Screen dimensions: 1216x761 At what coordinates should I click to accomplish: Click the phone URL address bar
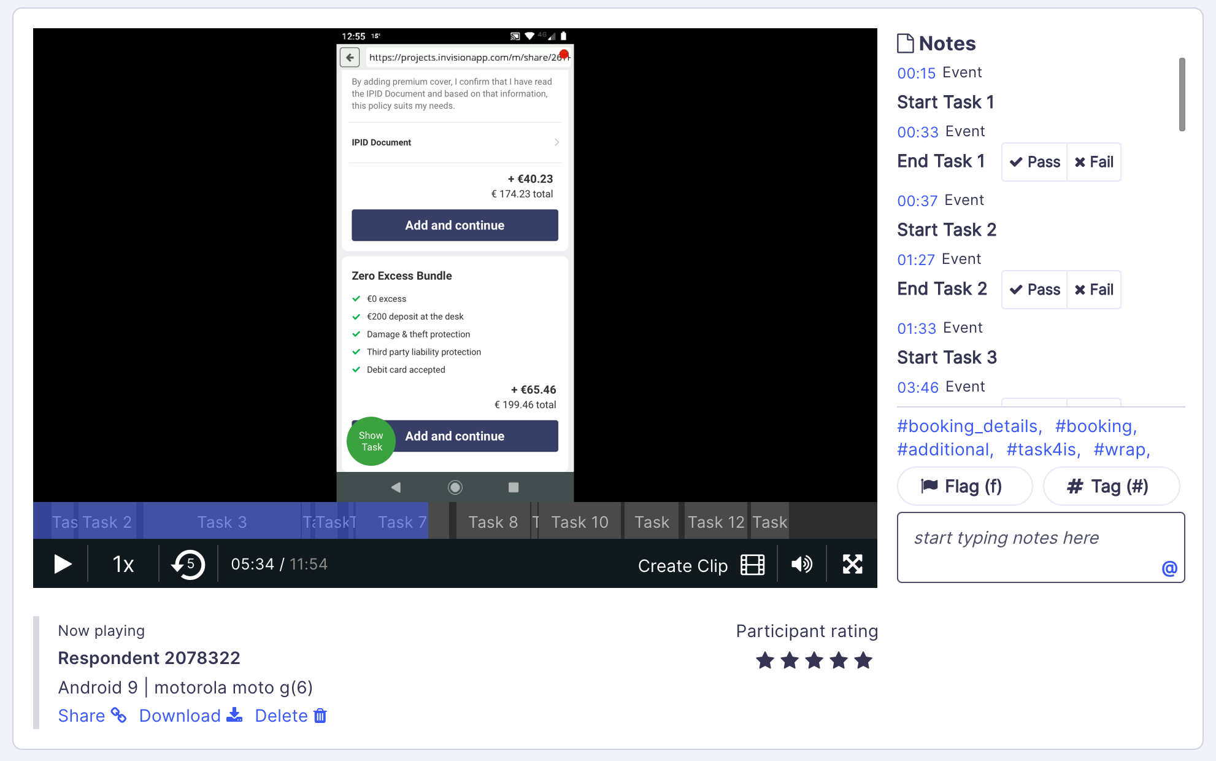pos(468,57)
